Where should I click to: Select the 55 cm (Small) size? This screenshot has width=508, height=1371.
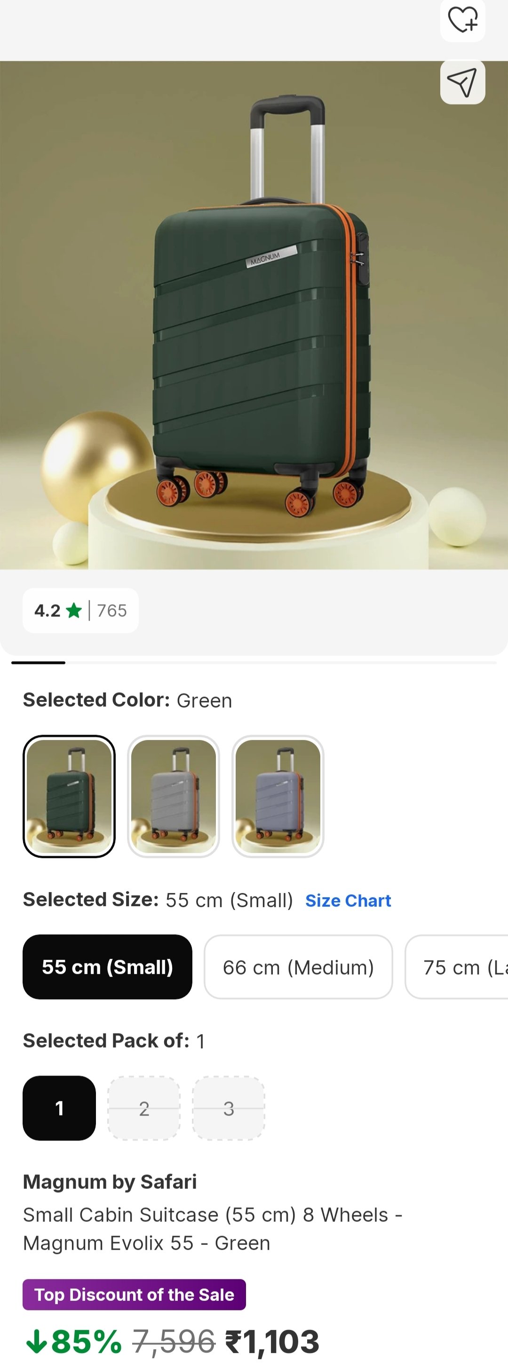coord(107,966)
